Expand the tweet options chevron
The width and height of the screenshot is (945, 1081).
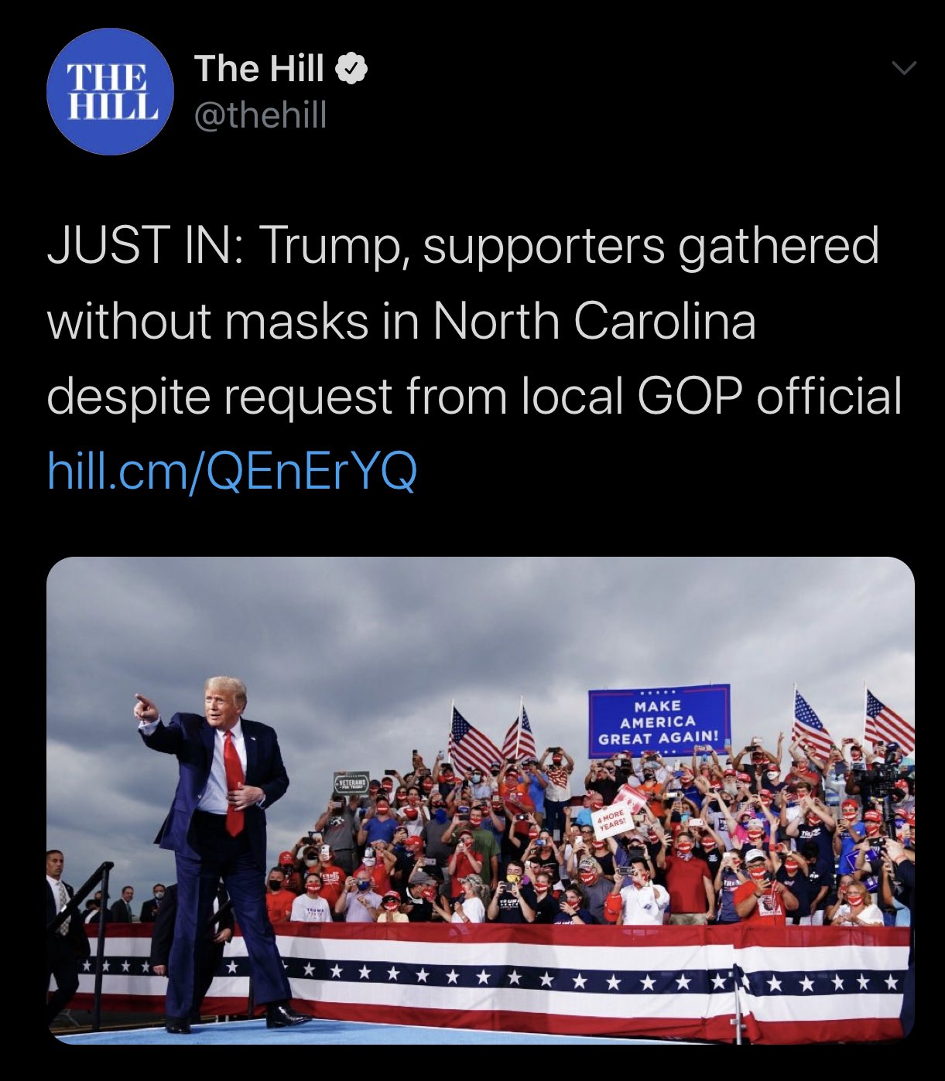click(904, 68)
